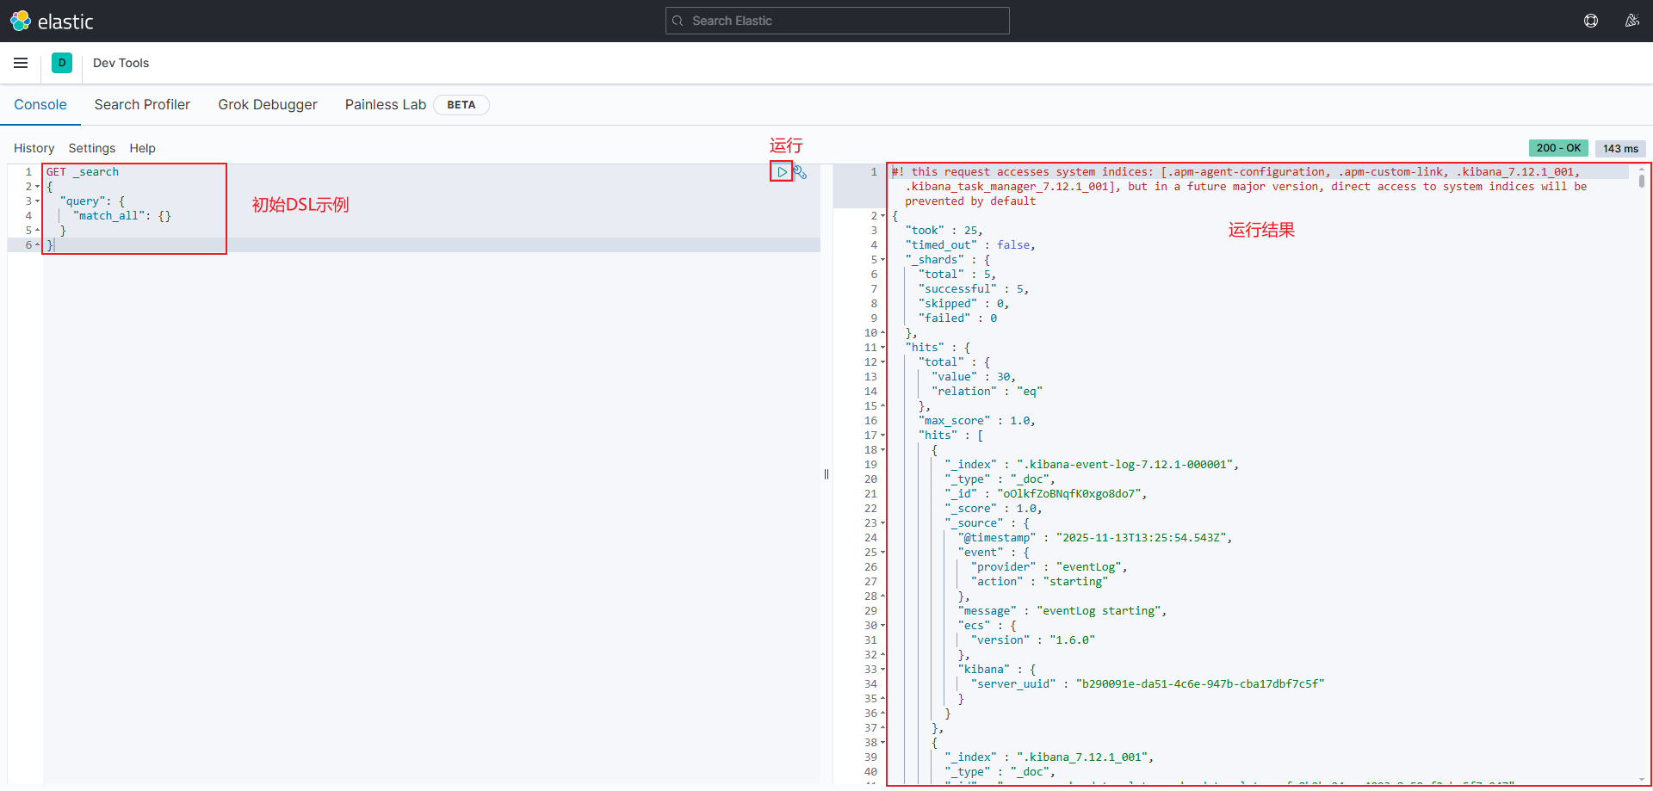Image resolution: width=1653 pixels, height=791 pixels.
Task: Open the Painless Lab tab
Action: coord(386,104)
